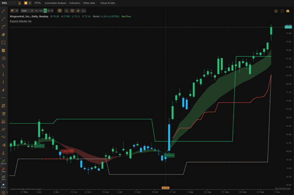Click the RNG symbol input field
The image size is (294, 195).
[8, 3]
